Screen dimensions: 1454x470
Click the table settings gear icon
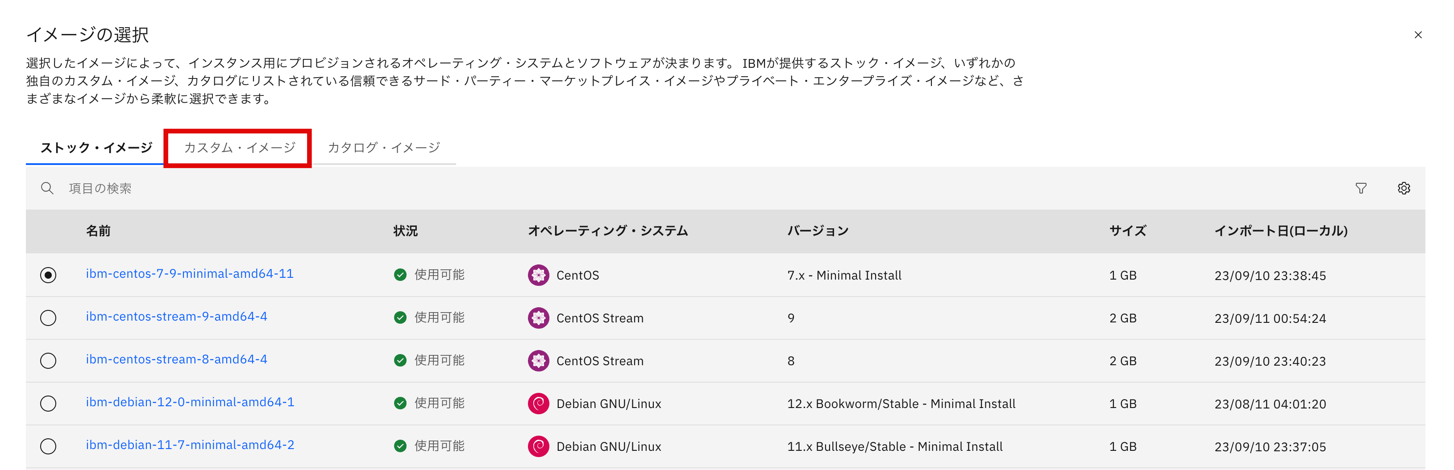[x=1404, y=188]
